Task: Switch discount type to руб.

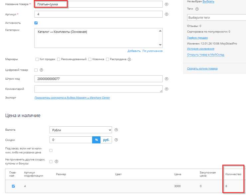Action: tap(106, 140)
